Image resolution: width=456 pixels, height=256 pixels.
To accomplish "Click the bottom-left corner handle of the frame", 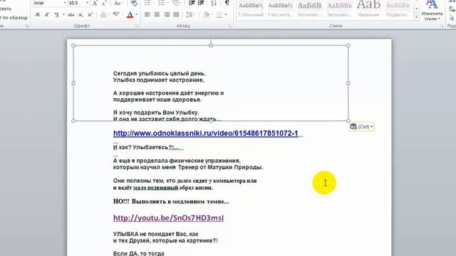I will pyautogui.click(x=73, y=121).
